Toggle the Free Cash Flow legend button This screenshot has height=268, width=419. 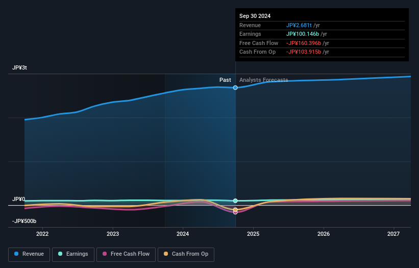tap(126, 254)
